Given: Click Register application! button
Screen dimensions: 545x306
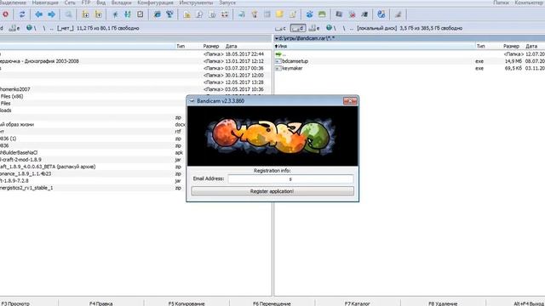Looking at the screenshot, I should point(272,191).
